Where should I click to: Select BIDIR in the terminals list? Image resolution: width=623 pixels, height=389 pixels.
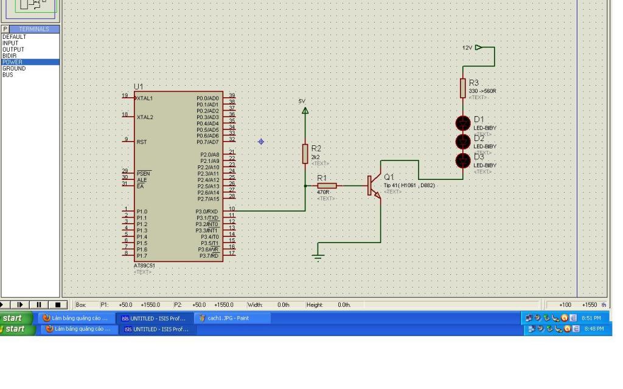click(x=30, y=56)
